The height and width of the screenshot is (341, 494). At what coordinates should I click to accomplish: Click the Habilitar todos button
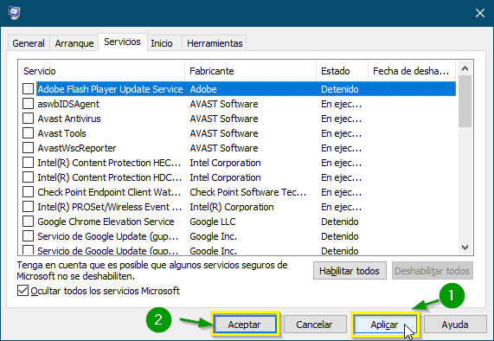(350, 271)
